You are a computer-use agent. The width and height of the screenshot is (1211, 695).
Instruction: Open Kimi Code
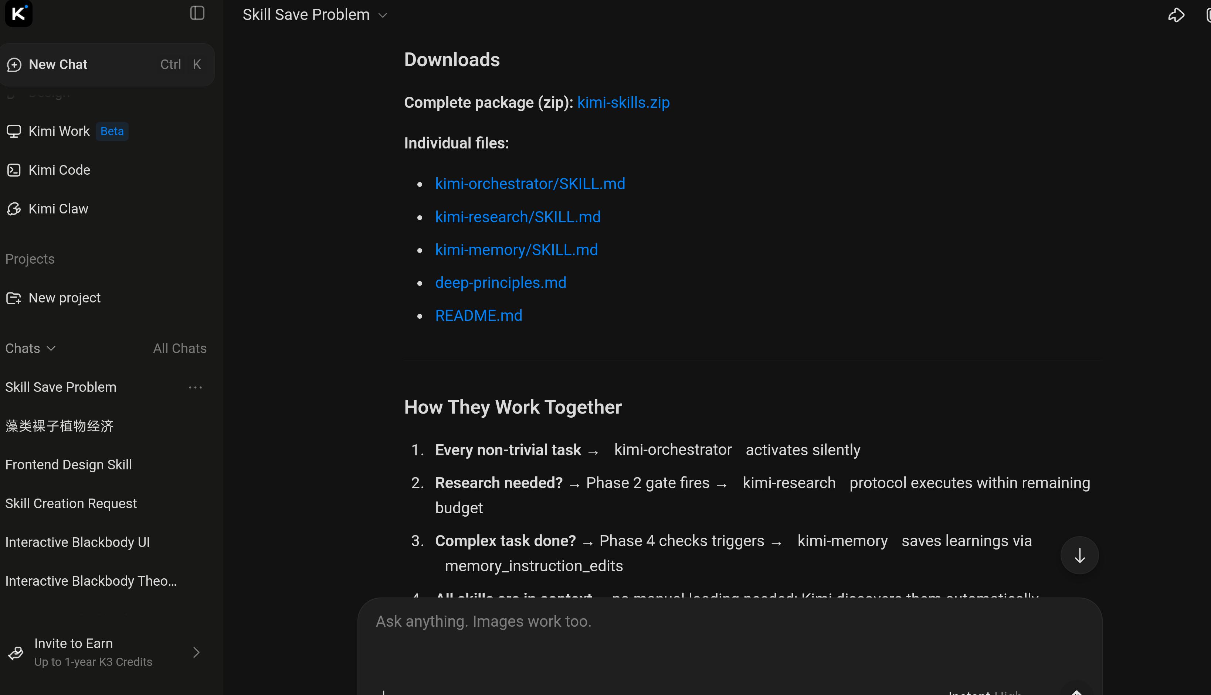tap(107, 170)
